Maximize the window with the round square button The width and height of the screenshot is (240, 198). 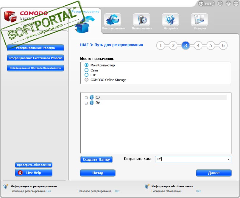[x=228, y=4]
